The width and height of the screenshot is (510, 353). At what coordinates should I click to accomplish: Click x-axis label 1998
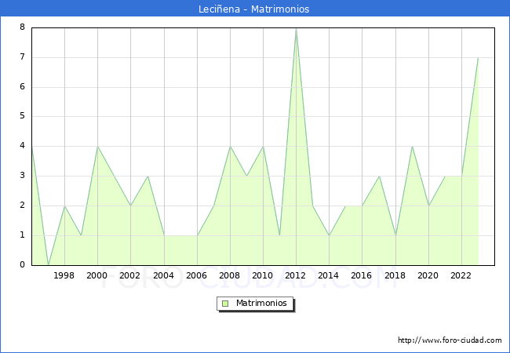point(64,275)
